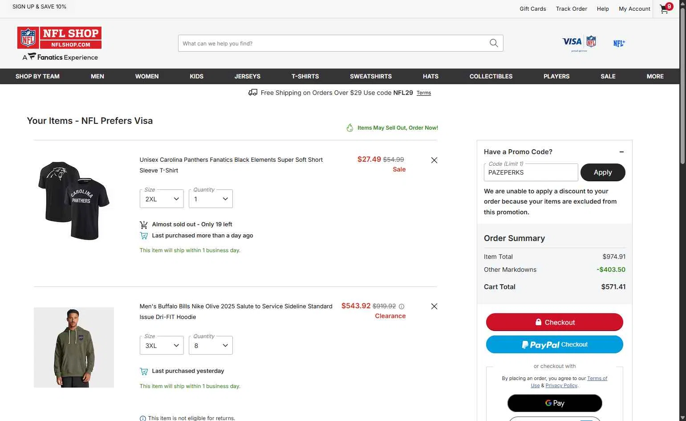
Task: Open the Privacy Policy link
Action: 561,386
